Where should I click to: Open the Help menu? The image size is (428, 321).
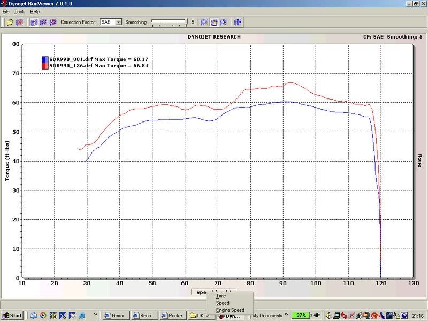point(35,11)
